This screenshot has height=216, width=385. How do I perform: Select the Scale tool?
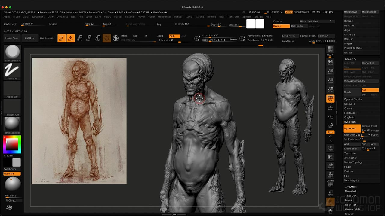click(88, 38)
